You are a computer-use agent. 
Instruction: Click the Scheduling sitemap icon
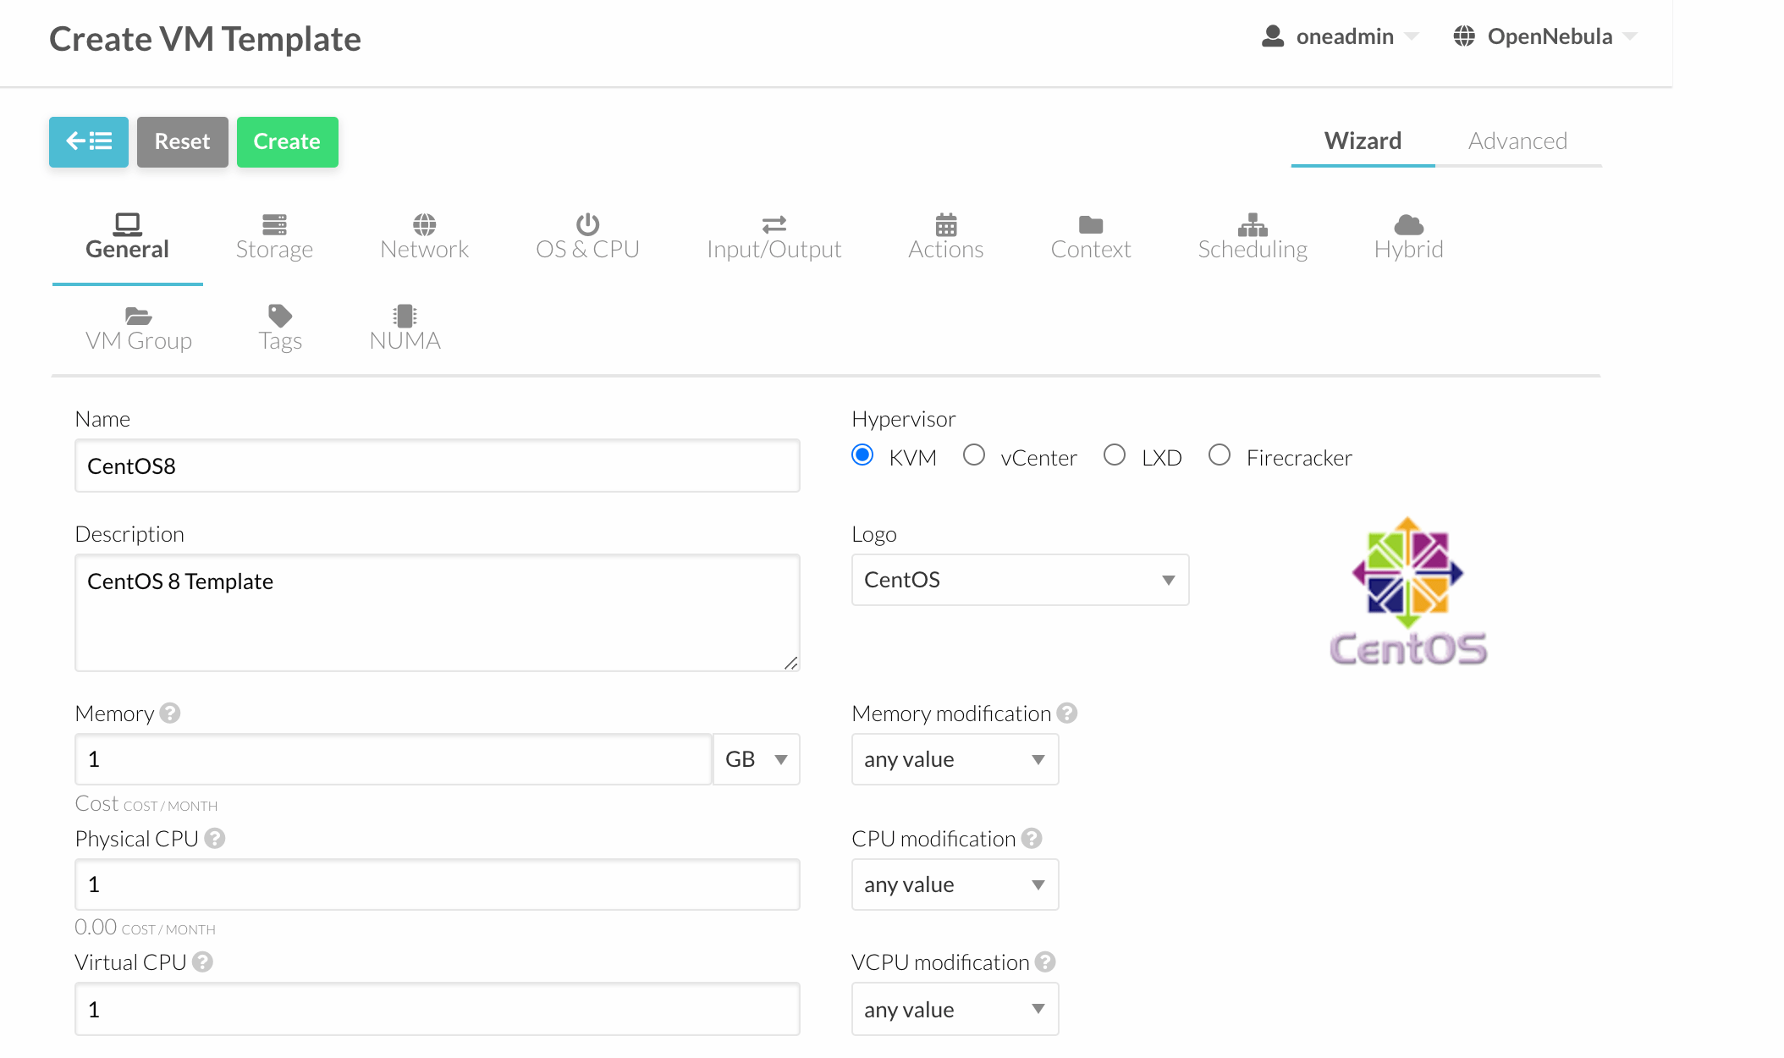[1253, 224]
